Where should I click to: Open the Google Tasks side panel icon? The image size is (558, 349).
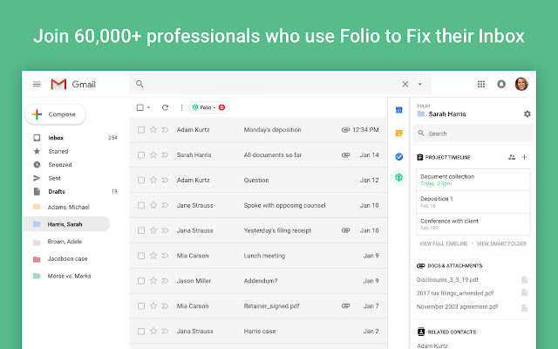[x=398, y=156]
